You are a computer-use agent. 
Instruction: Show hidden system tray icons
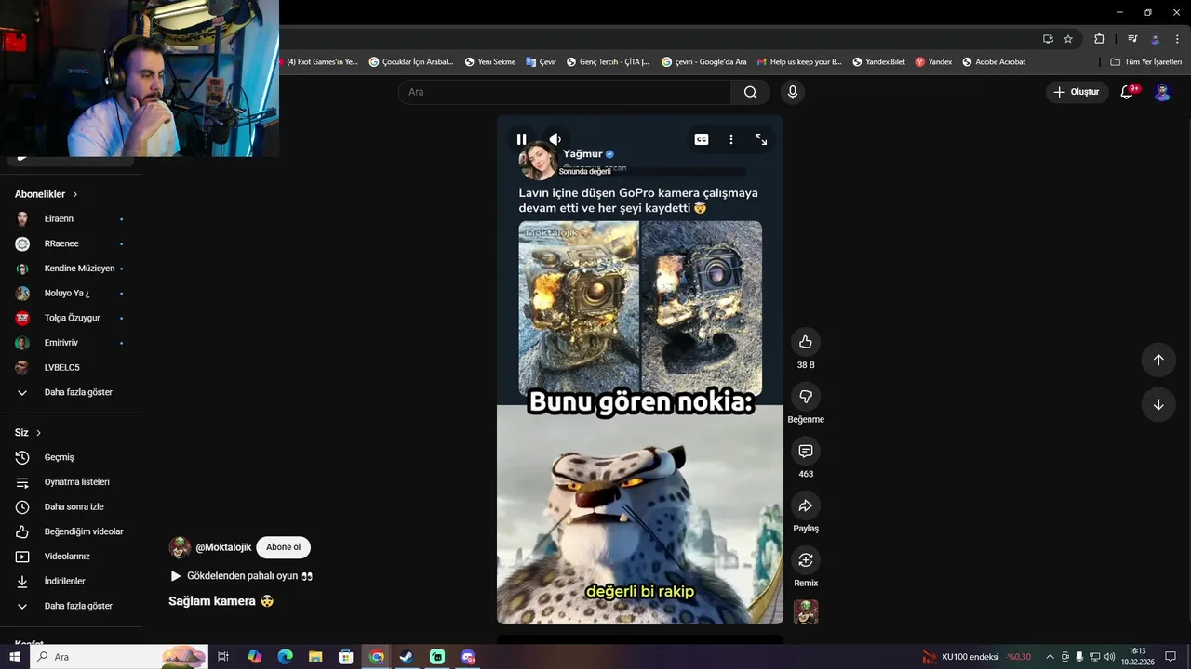1050,657
